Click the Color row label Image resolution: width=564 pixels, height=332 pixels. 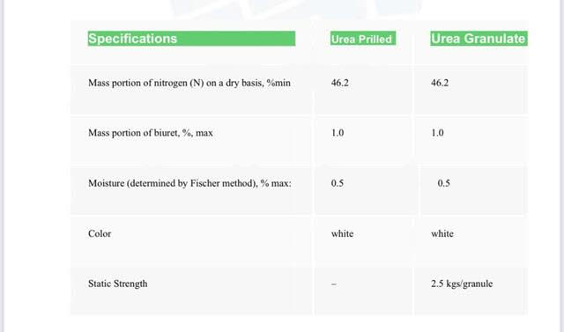100,233
